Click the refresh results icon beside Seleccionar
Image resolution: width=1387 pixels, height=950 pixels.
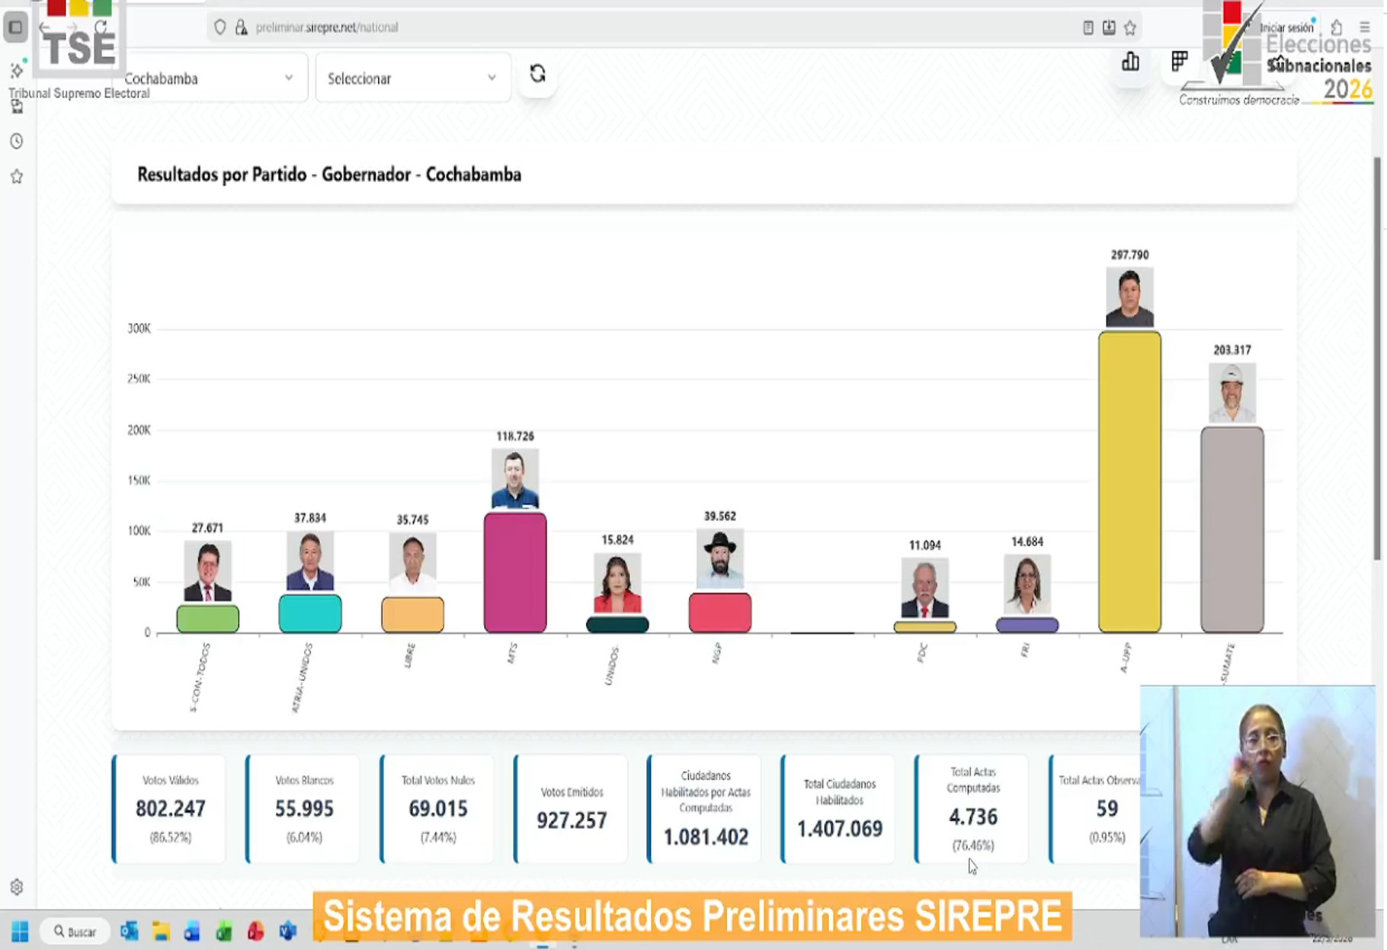click(x=537, y=74)
